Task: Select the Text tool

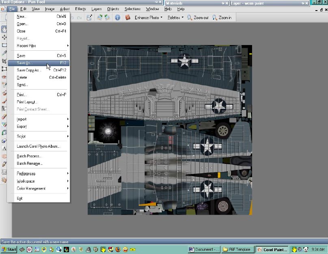Action: pyautogui.click(x=4, y=149)
